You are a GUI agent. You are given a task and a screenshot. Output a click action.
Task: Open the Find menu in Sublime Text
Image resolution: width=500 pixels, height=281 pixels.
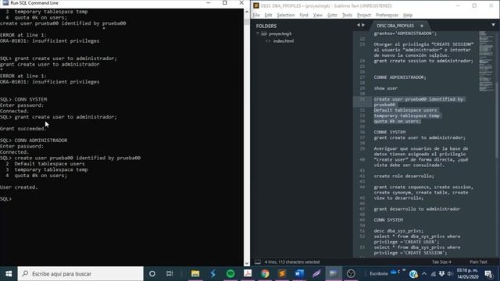(x=304, y=15)
